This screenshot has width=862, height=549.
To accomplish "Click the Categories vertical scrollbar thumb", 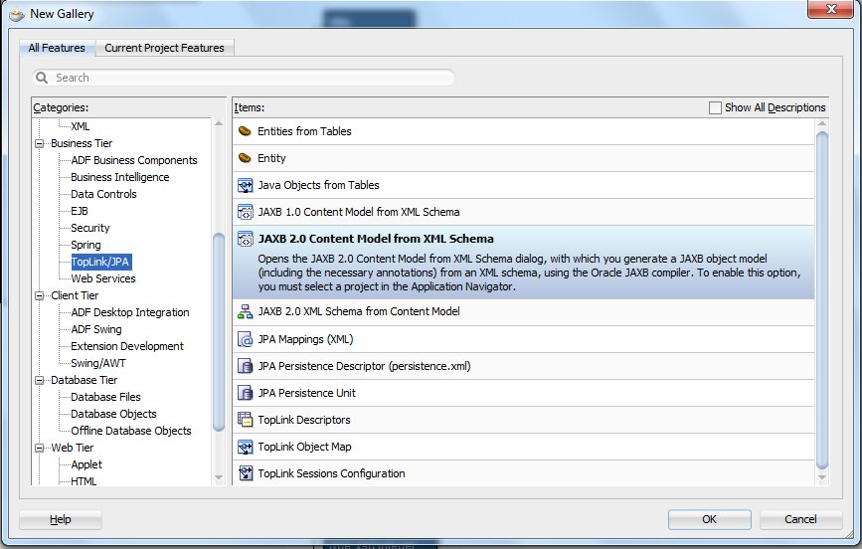I will coord(219,332).
